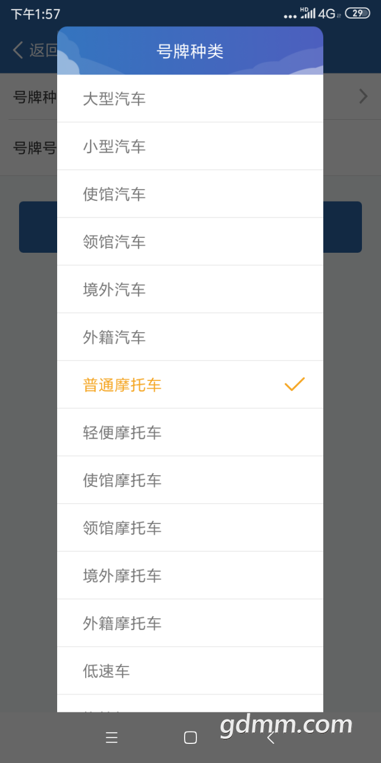Tap the back arrow icon next to 返回

tap(19, 50)
